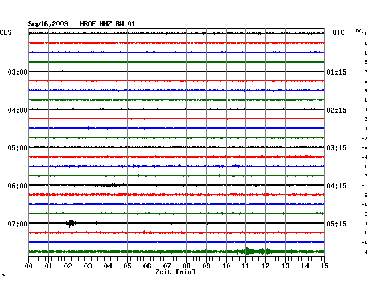This screenshot has height=281, width=370.
Task: Click the small burst on the 06:00 black trace
Action: (109, 185)
